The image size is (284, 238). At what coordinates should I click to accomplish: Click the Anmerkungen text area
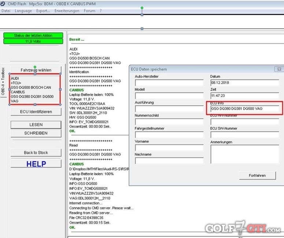point(245,154)
